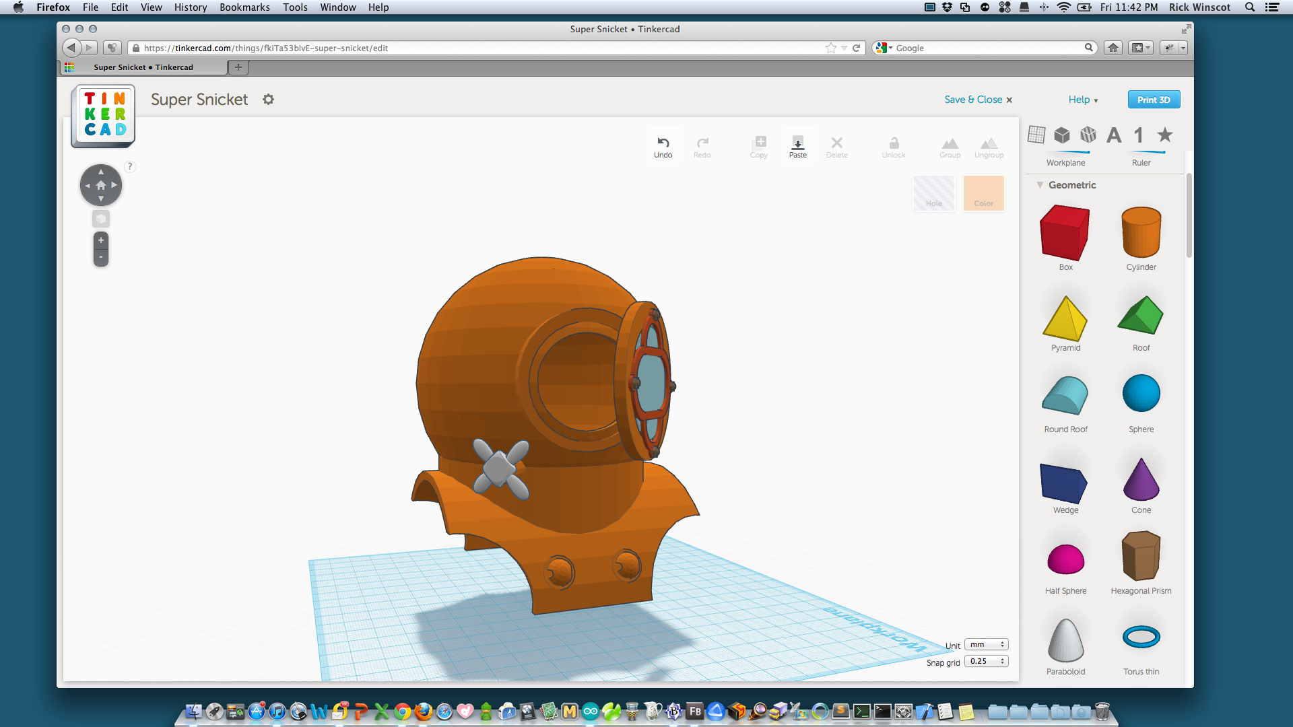
Task: Zoom out with the minus button
Action: point(101,257)
